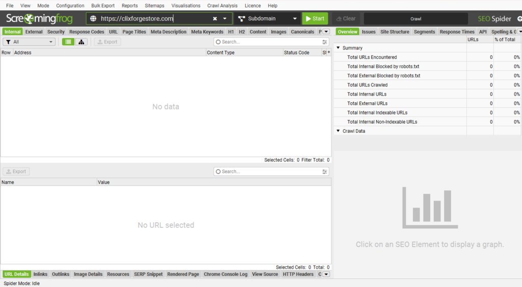522x287 pixels.
Task: Show more right panel tabs arrow
Action: coord(519,32)
